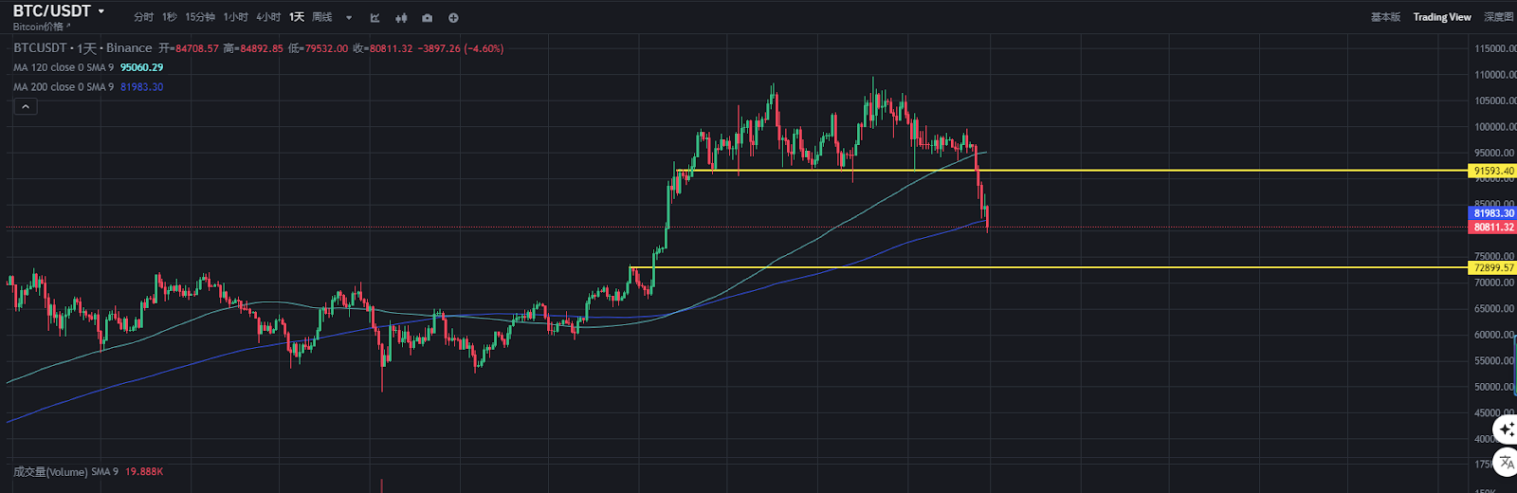Click the MA 200 indicator legend
1517x493 pixels.
coord(64,87)
